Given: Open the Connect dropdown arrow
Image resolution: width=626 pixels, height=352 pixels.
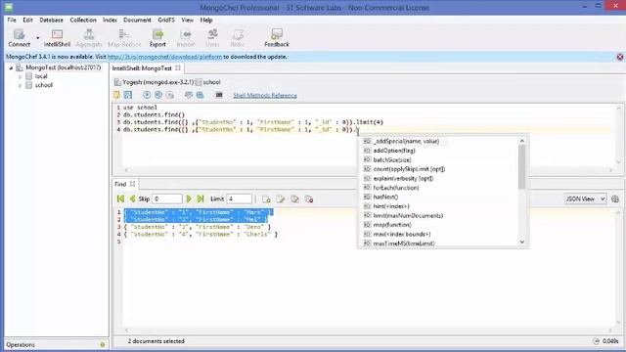Looking at the screenshot, I should (37, 38).
